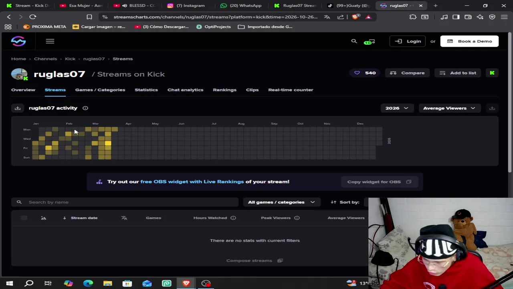This screenshot has width=513, height=289.
Task: Click Kick breadcrumb link
Action: [x=70, y=59]
